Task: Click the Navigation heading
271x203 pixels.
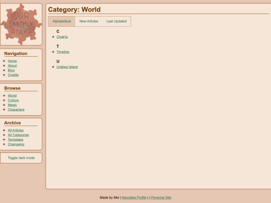Action: (16, 54)
